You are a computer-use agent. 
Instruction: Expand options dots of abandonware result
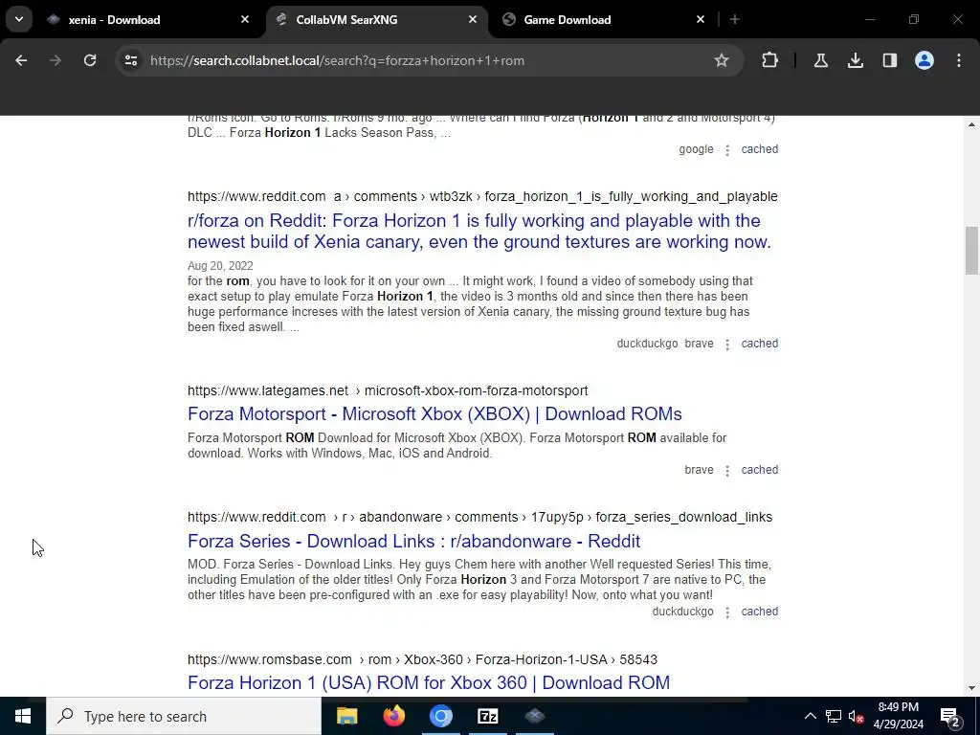[x=727, y=612]
